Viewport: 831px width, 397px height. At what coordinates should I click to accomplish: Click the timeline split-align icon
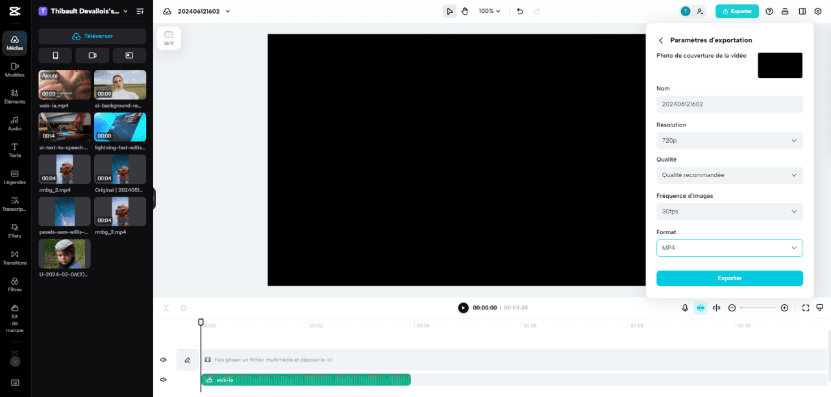point(717,307)
